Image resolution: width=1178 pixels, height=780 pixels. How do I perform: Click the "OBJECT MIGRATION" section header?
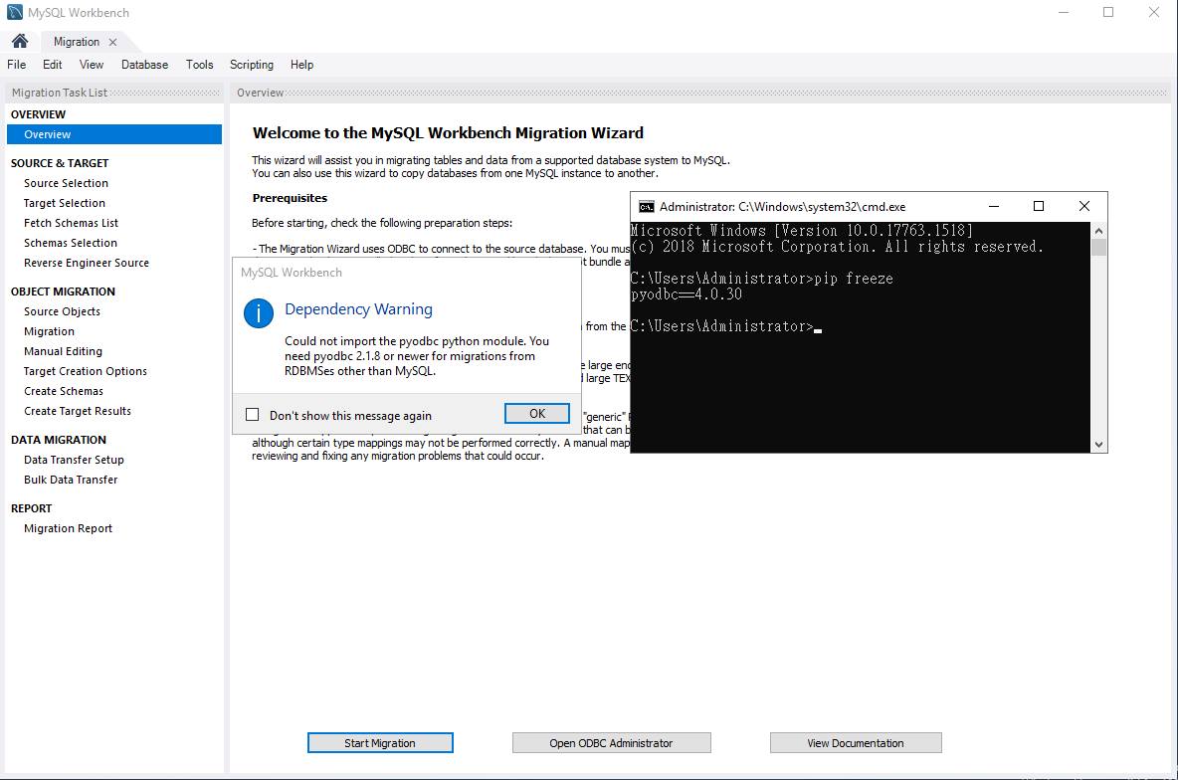click(63, 292)
